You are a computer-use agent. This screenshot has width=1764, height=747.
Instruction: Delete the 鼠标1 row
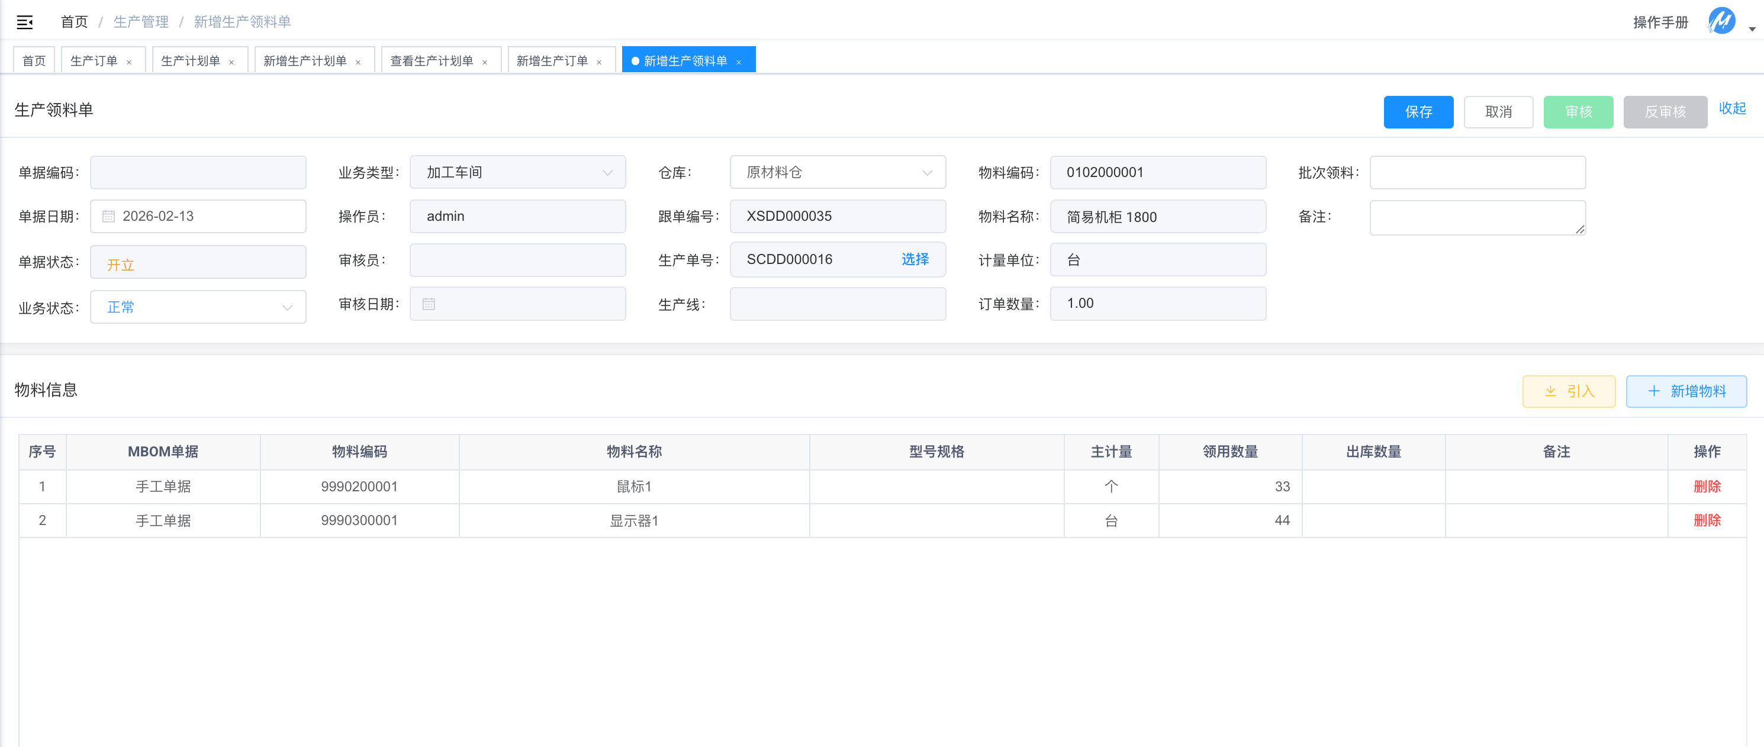point(1707,487)
